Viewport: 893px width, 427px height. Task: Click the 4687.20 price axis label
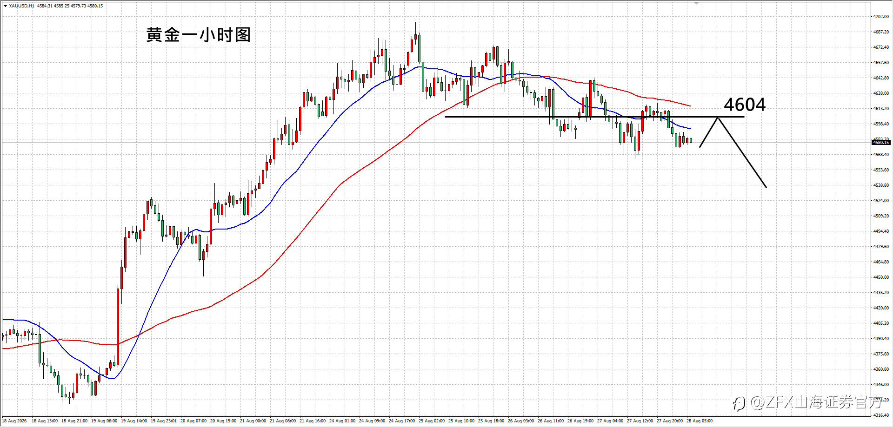881,32
